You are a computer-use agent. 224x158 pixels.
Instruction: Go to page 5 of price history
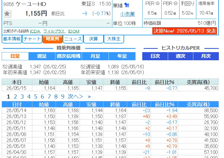36,97
